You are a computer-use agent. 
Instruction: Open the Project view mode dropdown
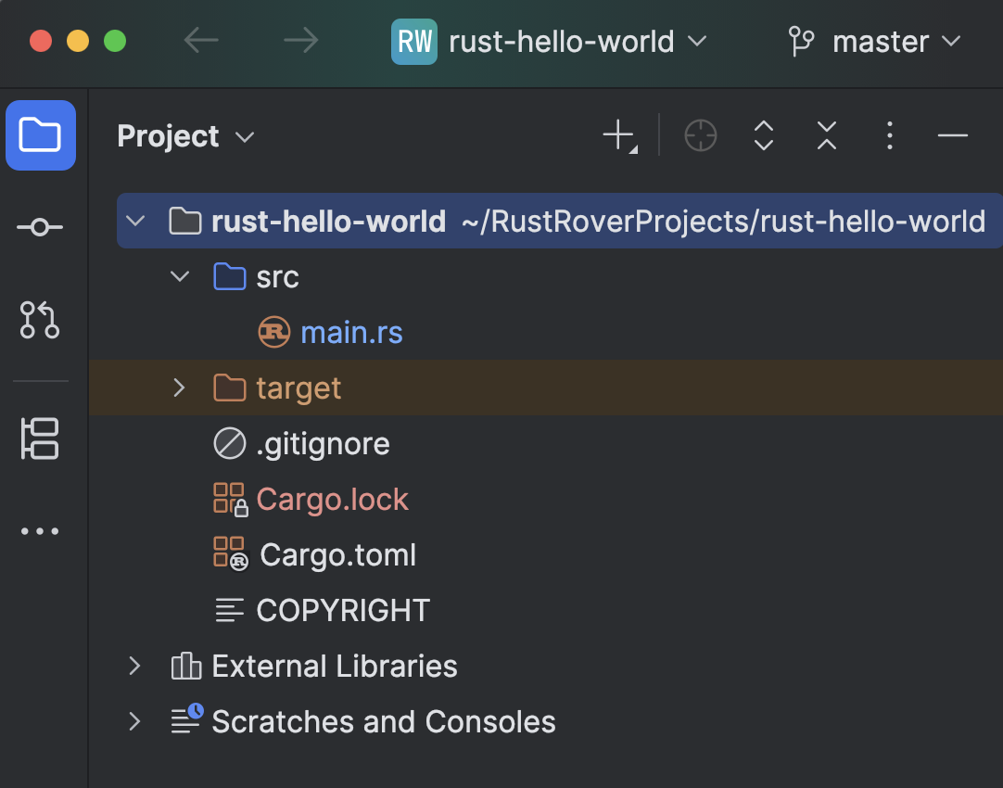pos(185,135)
